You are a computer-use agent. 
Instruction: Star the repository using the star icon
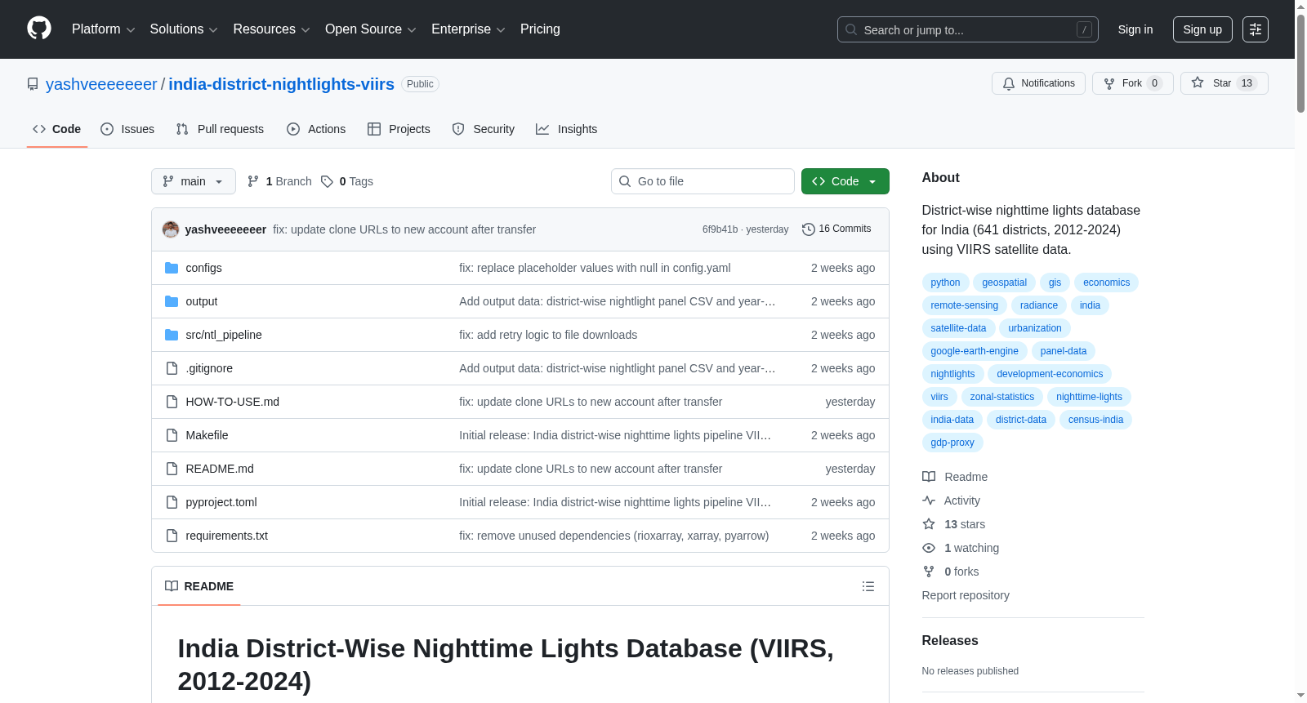pyautogui.click(x=1198, y=82)
